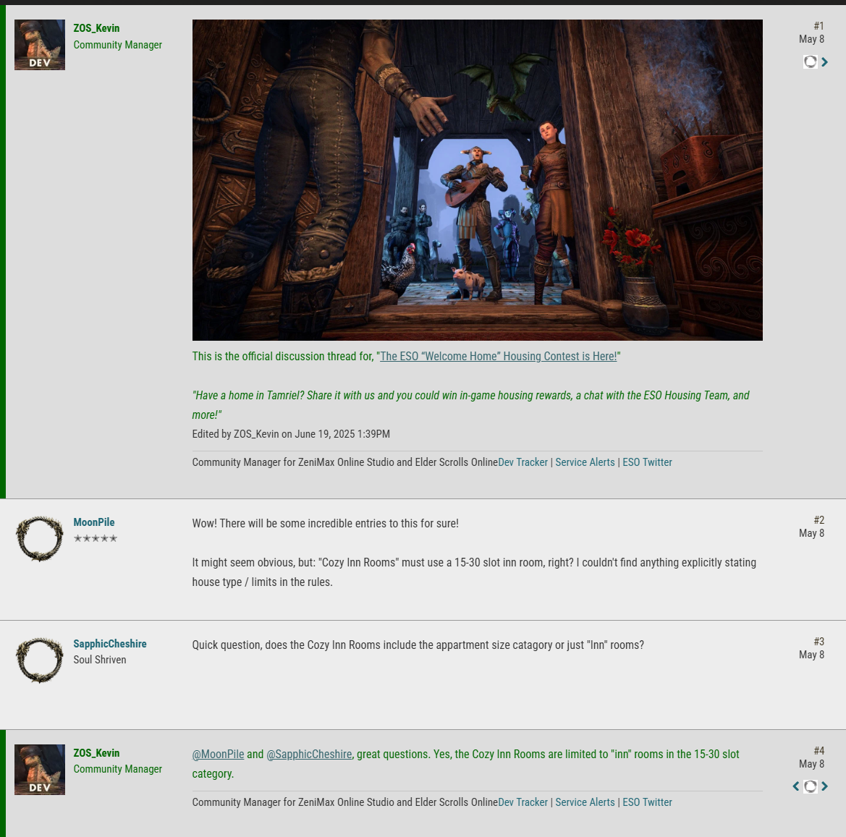Click the italic 'Have a home in Tamriel?' quote
The height and width of the screenshot is (837, 846).
coord(470,405)
